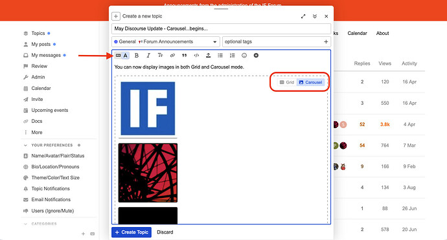Viewport: 447px width, 240px height.
Task: Click the 3.8k views count
Action: (x=385, y=124)
